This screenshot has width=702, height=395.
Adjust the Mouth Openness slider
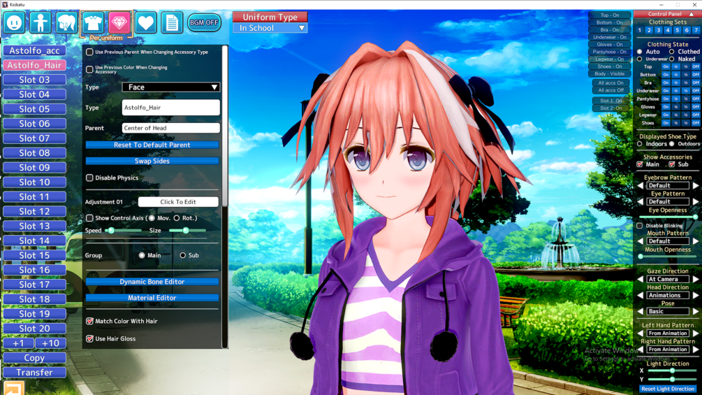(668, 257)
